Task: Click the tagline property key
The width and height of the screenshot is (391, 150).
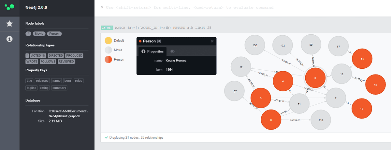Action: click(32, 88)
